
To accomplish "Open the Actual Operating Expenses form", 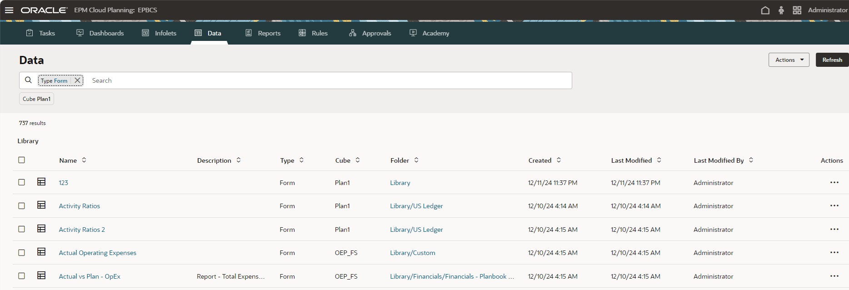I will (97, 253).
